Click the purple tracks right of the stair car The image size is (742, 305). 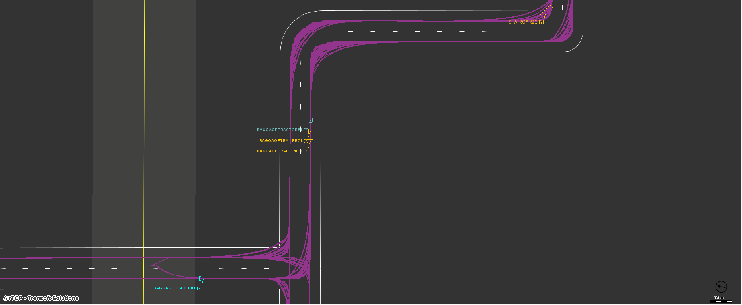point(568,24)
